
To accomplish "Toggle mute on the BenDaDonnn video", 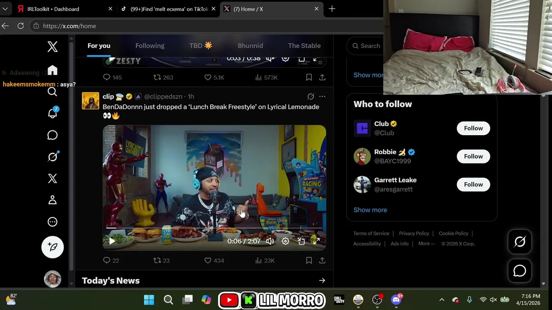I will pos(270,241).
